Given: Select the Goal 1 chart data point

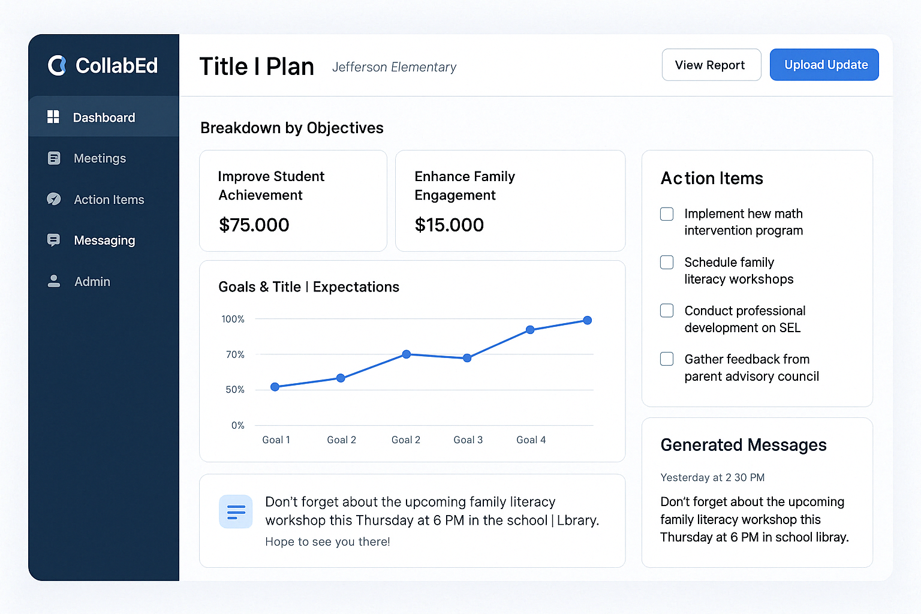Looking at the screenshot, I should (275, 387).
